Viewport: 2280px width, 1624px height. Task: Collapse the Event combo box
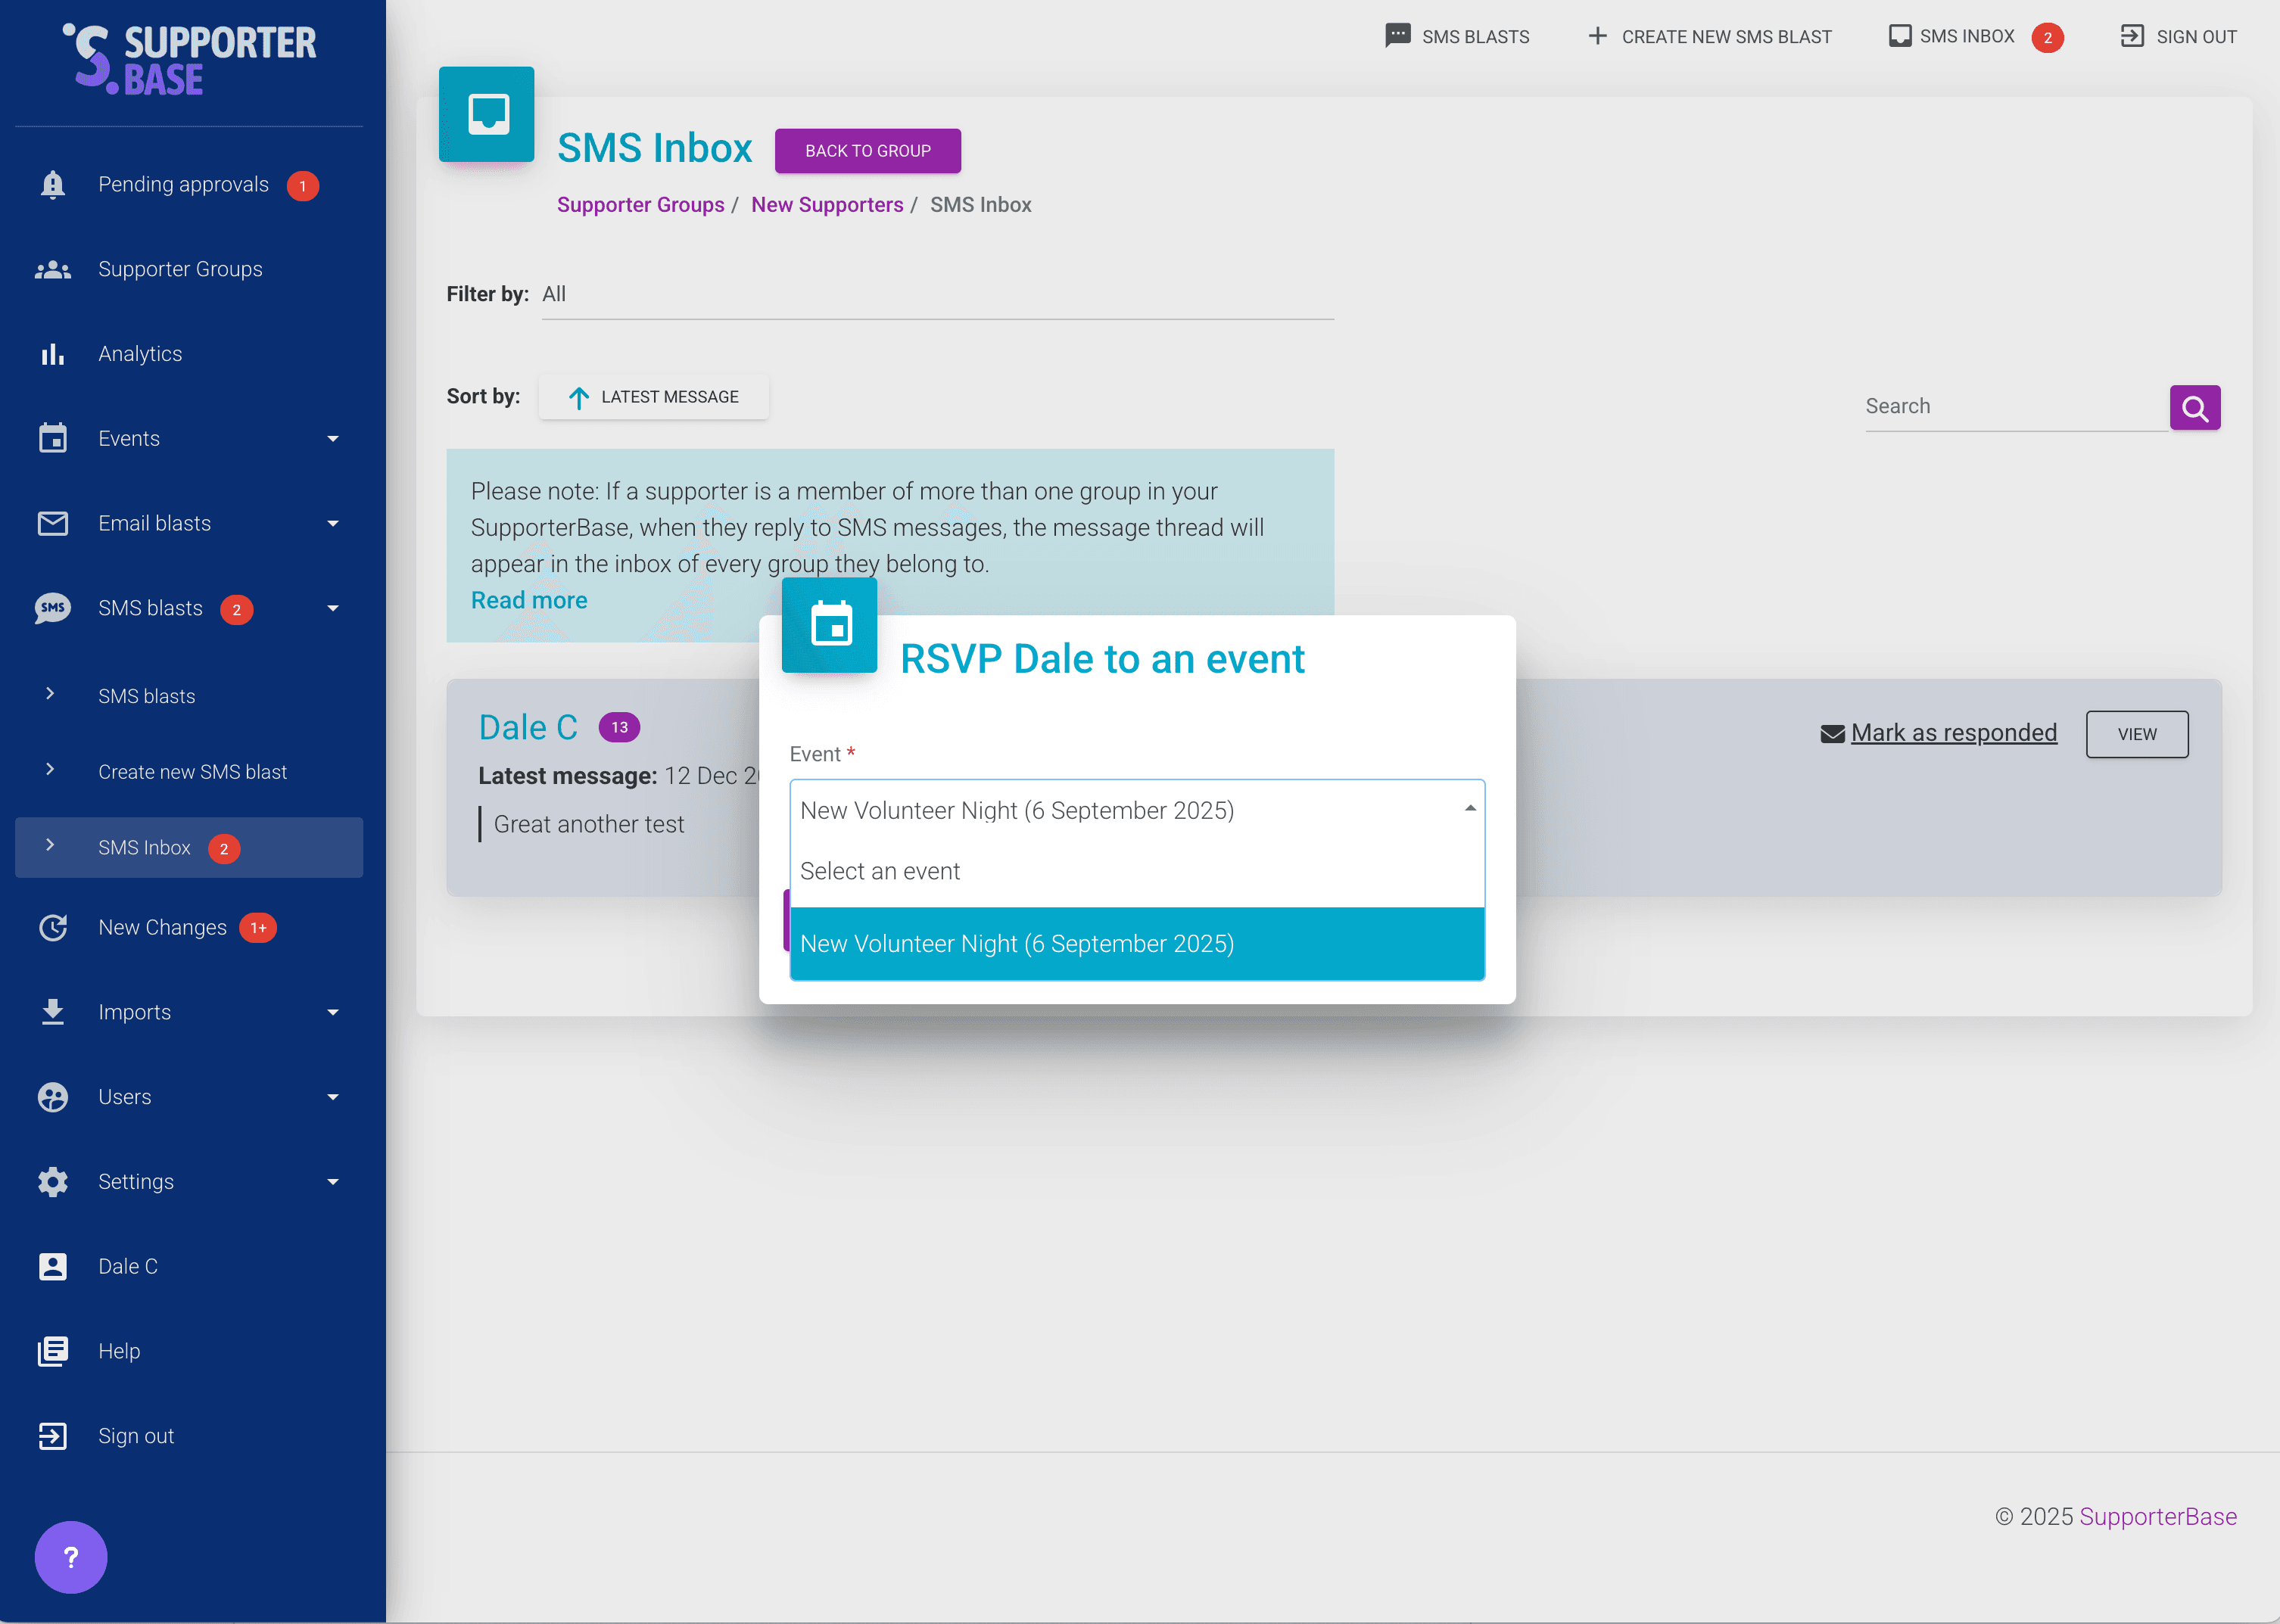point(1469,809)
